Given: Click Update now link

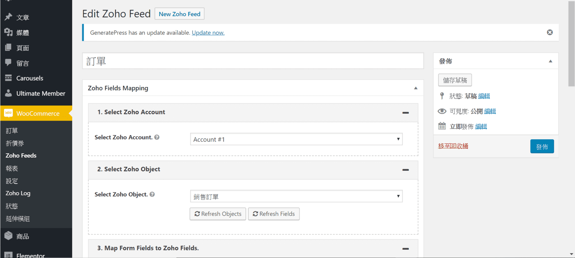Looking at the screenshot, I should 208,33.
